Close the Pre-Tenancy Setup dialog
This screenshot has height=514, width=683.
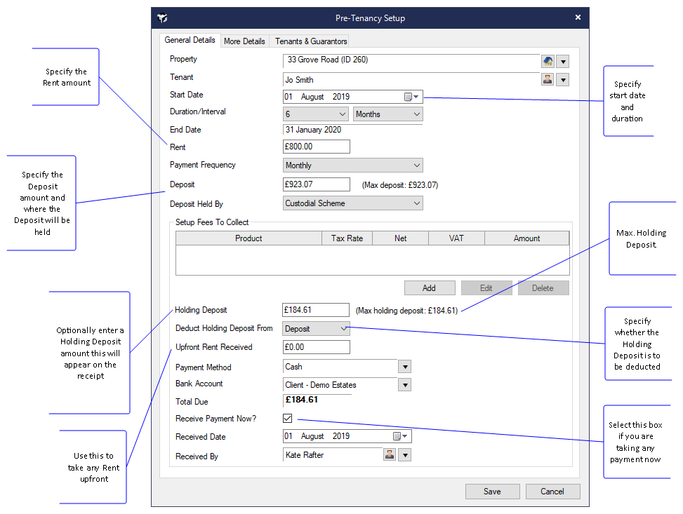click(578, 18)
